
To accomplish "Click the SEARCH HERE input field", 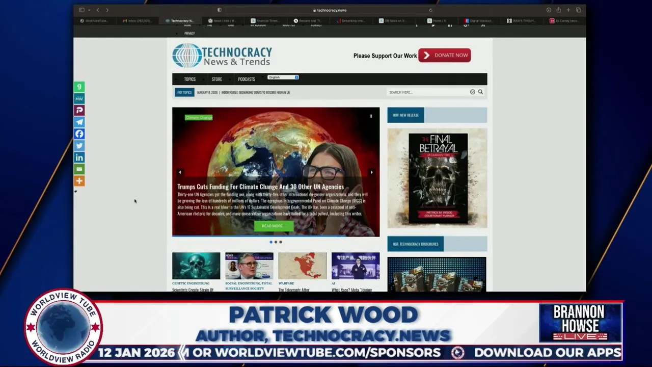I will tap(428, 92).
